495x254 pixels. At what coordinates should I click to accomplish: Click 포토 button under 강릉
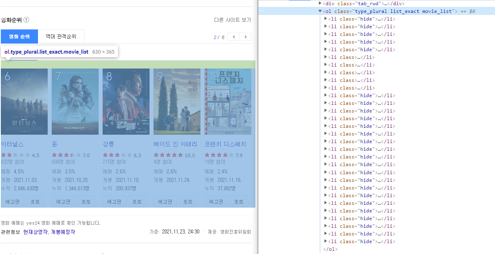click(x=137, y=202)
